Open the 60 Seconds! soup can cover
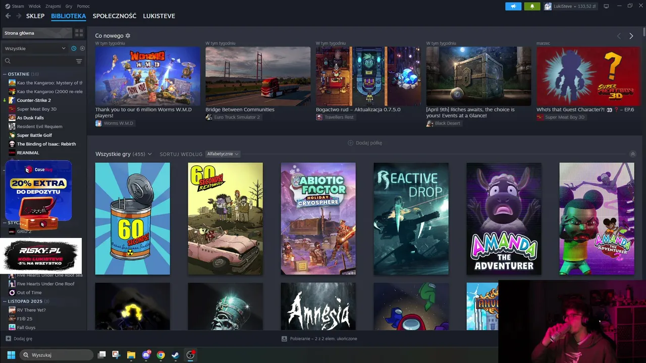This screenshot has width=646, height=363. pos(132,218)
